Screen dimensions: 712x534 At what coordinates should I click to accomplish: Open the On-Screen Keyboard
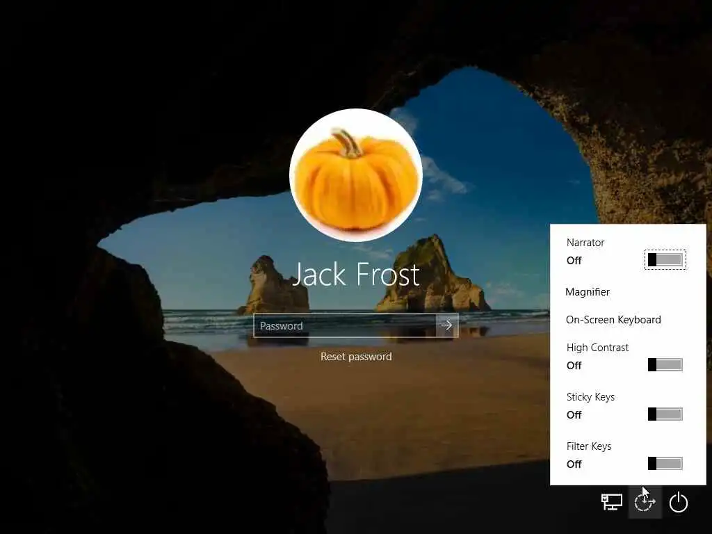[x=613, y=320]
